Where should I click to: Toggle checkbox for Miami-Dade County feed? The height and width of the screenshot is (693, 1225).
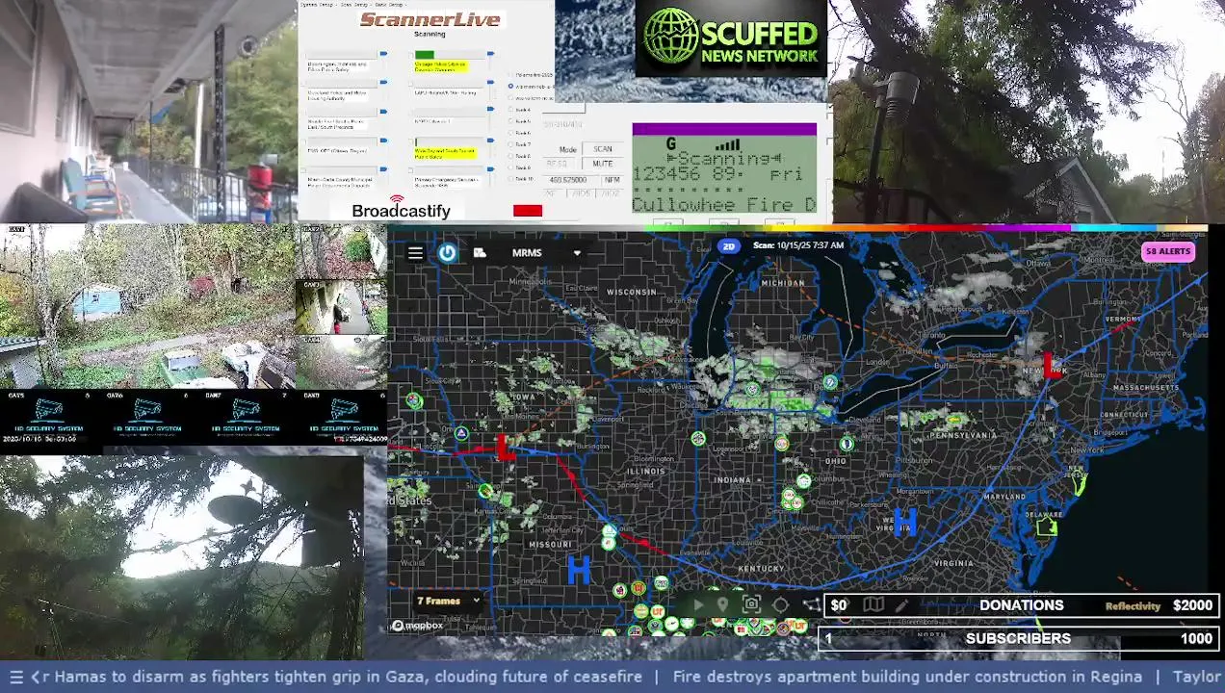point(303,170)
